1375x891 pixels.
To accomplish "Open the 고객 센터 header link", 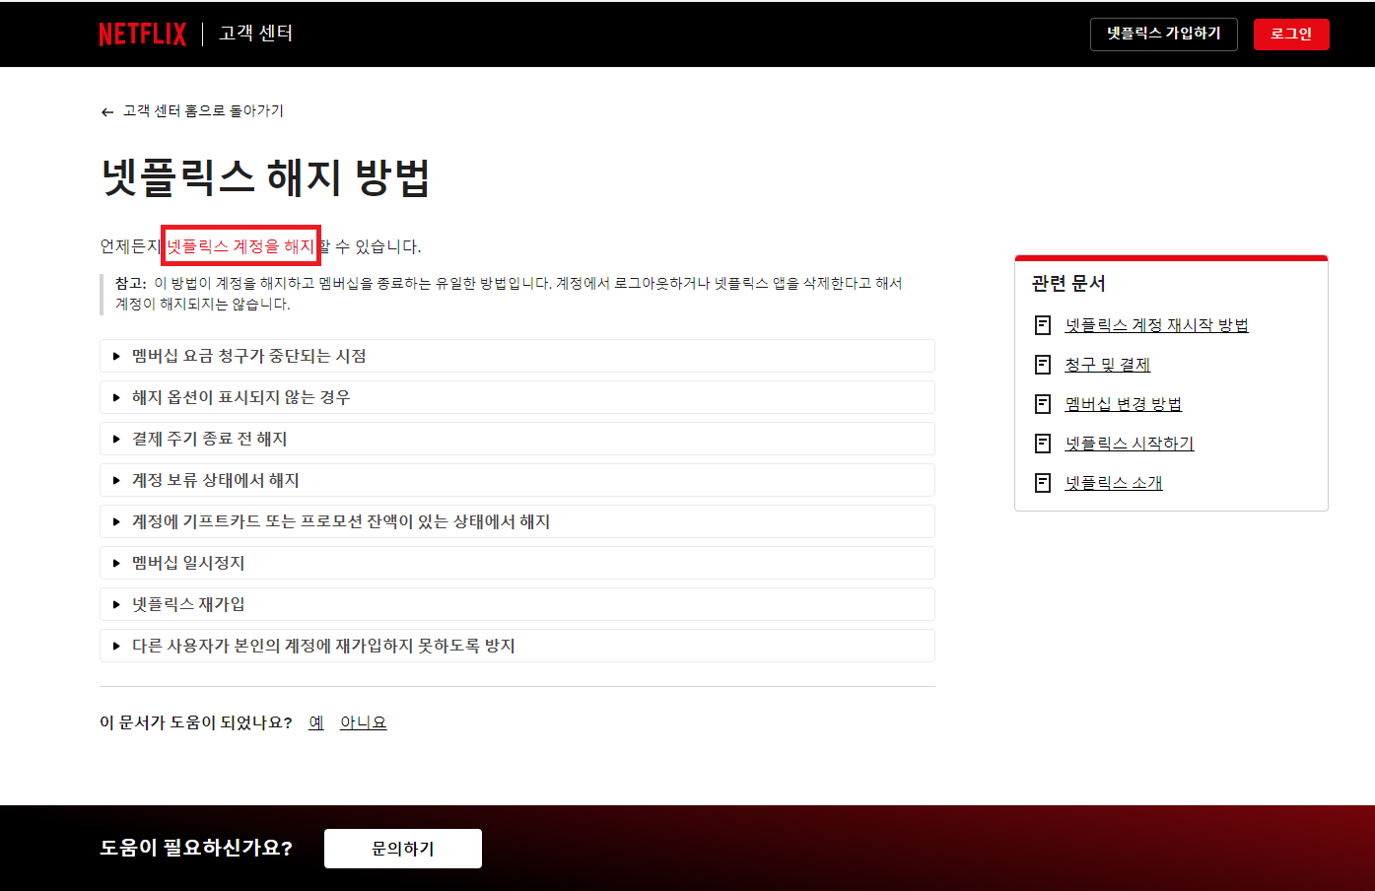I will point(255,34).
